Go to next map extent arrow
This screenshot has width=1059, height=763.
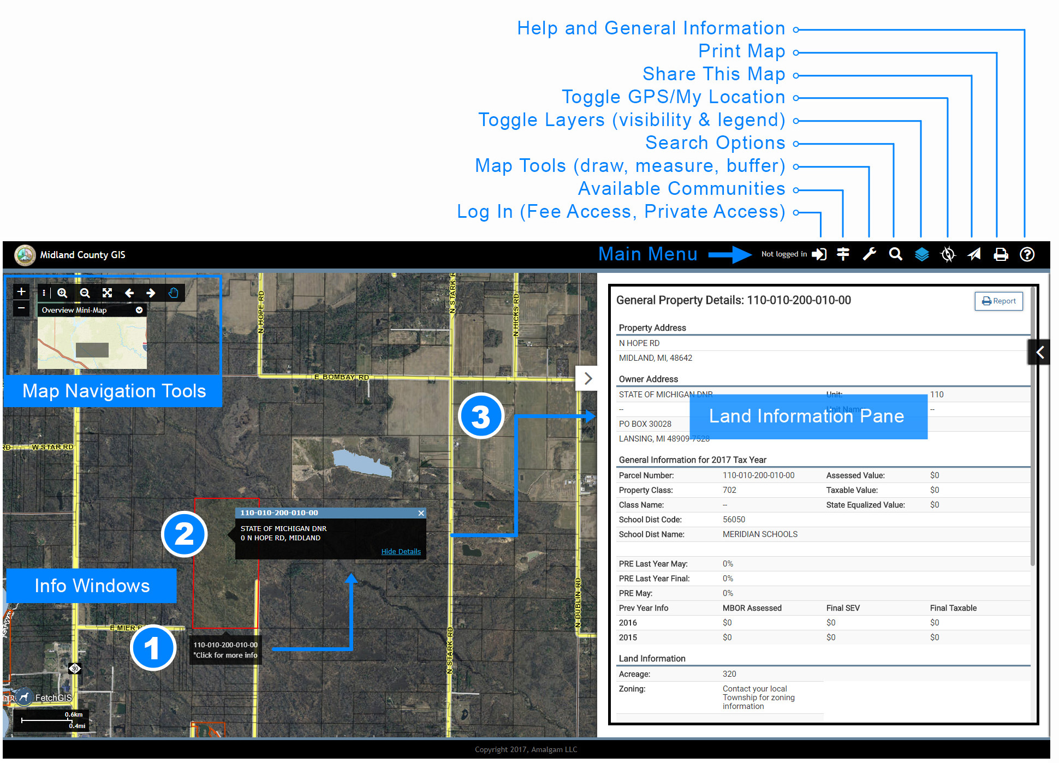click(151, 293)
